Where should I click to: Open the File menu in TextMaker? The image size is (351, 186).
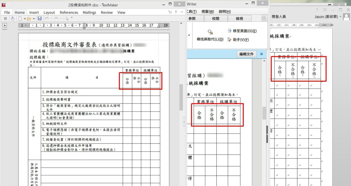click(7, 13)
